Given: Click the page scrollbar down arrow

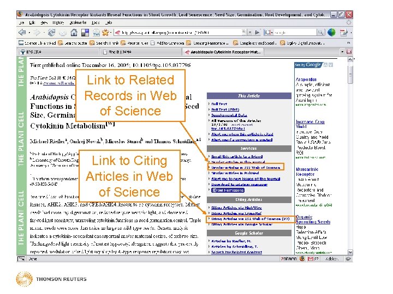Looking at the screenshot, I should pos(350,252).
